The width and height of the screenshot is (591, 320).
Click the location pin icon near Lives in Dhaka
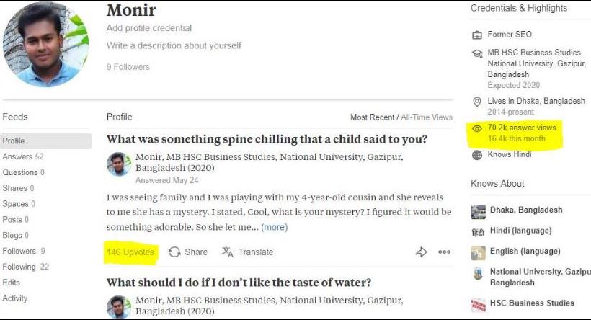476,102
